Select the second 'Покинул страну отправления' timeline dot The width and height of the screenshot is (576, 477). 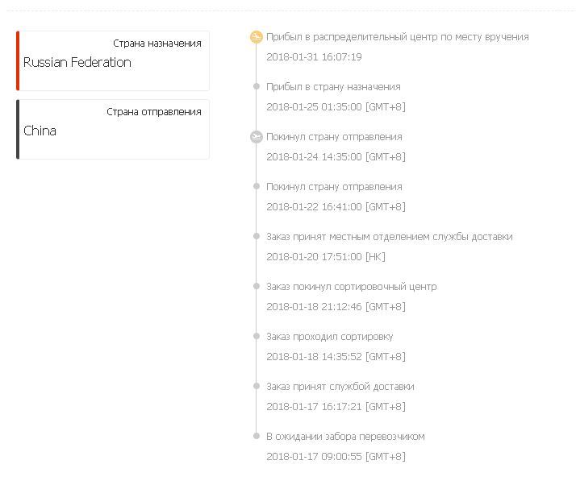pos(257,186)
